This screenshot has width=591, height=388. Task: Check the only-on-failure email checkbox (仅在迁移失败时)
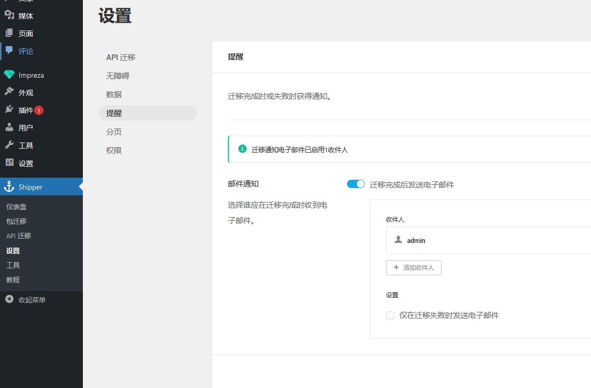pos(390,315)
